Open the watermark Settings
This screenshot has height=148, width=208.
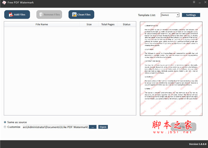(191, 15)
